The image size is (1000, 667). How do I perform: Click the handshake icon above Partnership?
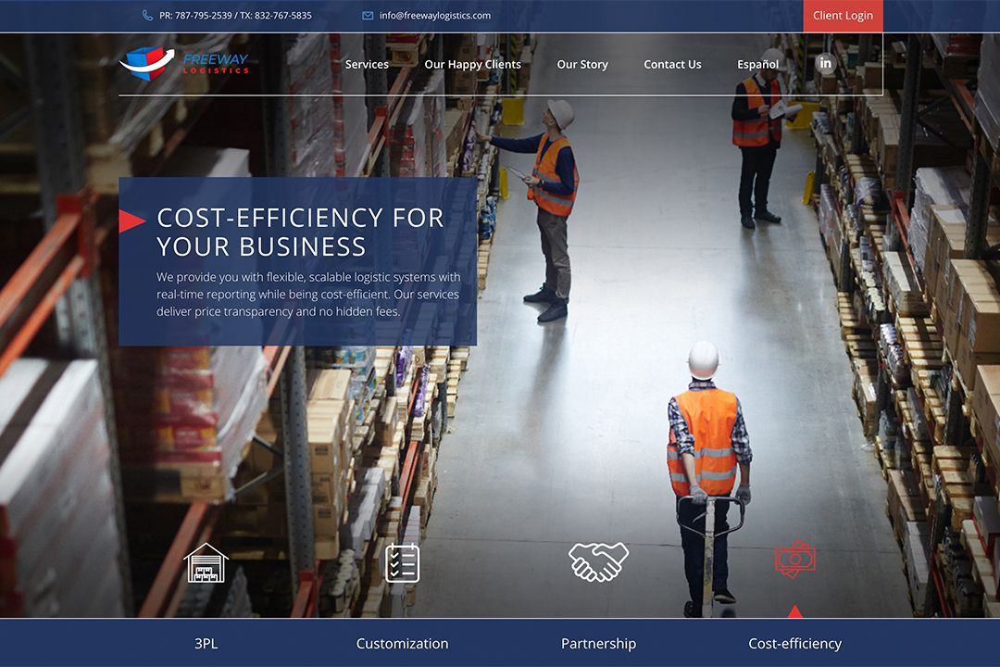click(x=598, y=560)
